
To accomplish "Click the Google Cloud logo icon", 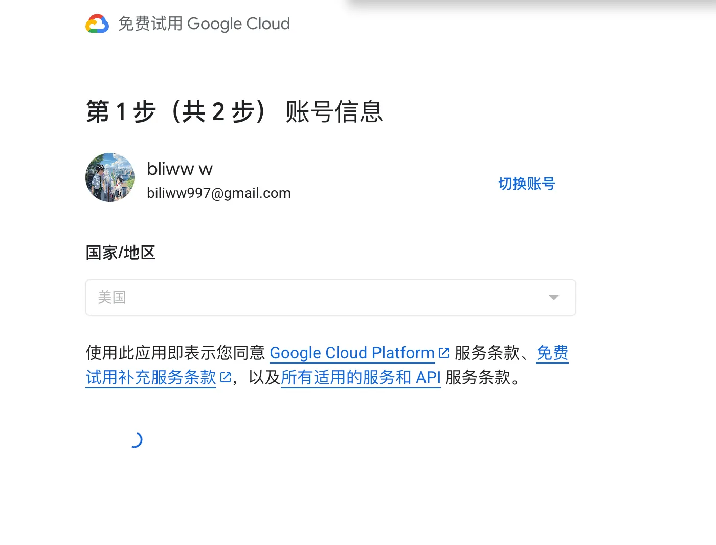I will (x=97, y=24).
